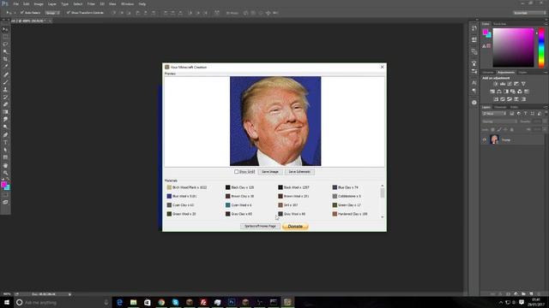The height and width of the screenshot is (308, 549).
Task: Open the layer Kind filter dropdown
Action: (494, 114)
